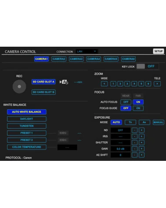Click the color temperature value field
166x208 pixels.
point(67,147)
